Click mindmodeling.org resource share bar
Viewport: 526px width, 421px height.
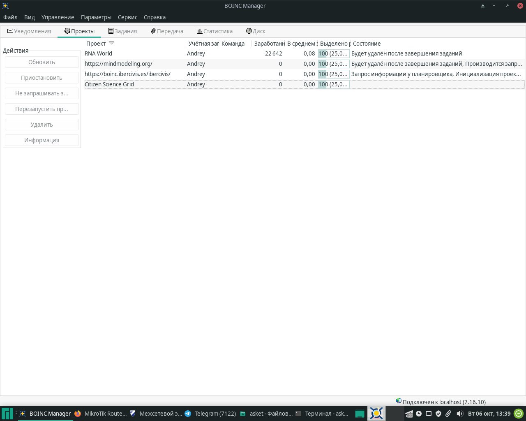coord(334,64)
